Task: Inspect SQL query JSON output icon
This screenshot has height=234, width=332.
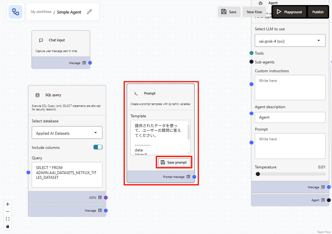Action: click(x=100, y=198)
